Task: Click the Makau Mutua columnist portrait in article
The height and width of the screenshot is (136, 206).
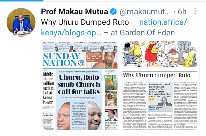Action: 164,101
